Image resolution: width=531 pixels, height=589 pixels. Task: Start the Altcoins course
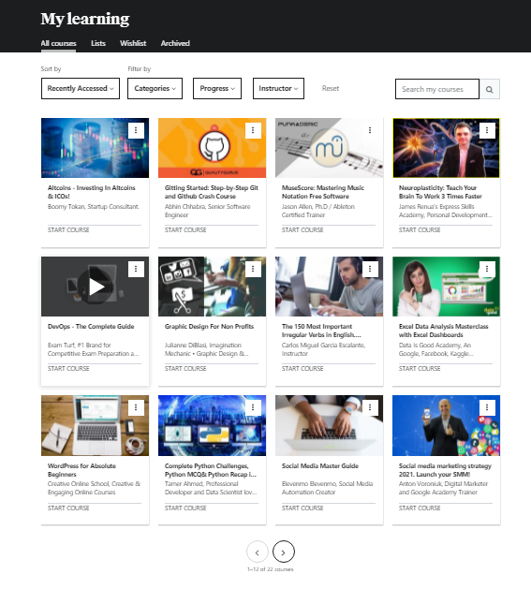(68, 230)
